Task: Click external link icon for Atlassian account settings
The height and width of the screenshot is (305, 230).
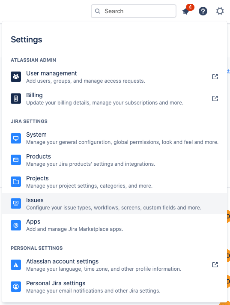Action: coord(215,265)
